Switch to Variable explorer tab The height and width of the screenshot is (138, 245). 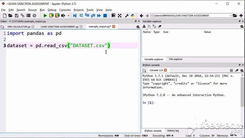tap(154, 59)
